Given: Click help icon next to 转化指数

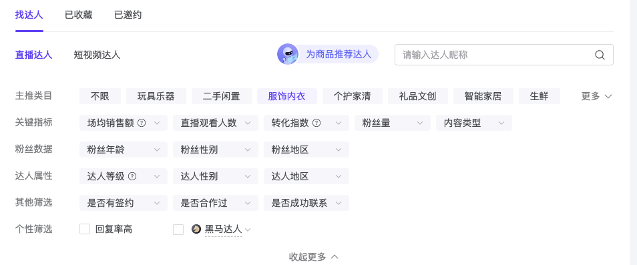Looking at the screenshot, I should click(316, 123).
